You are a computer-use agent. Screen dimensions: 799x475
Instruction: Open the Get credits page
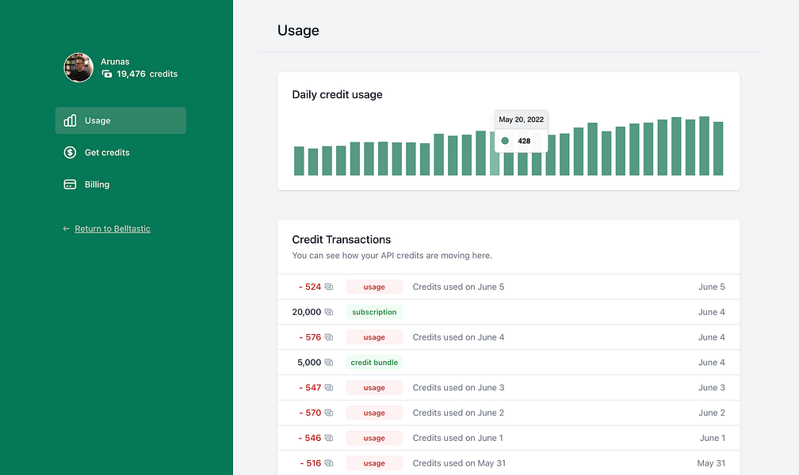120,152
